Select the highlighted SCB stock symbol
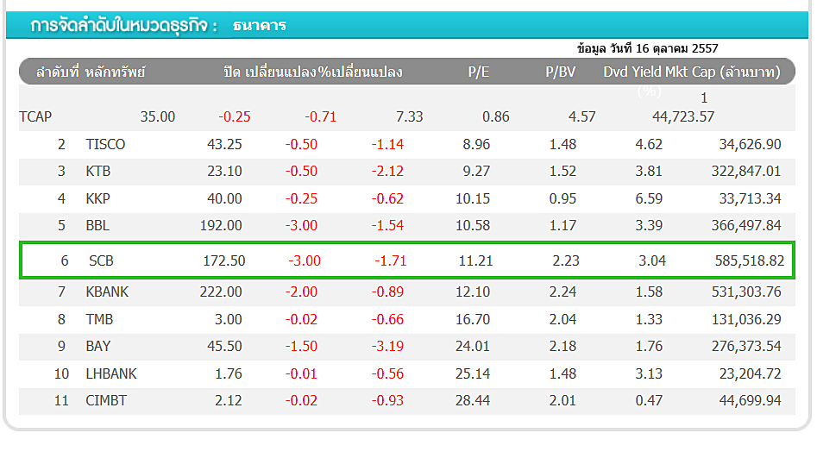The image size is (817, 458). pos(102,260)
